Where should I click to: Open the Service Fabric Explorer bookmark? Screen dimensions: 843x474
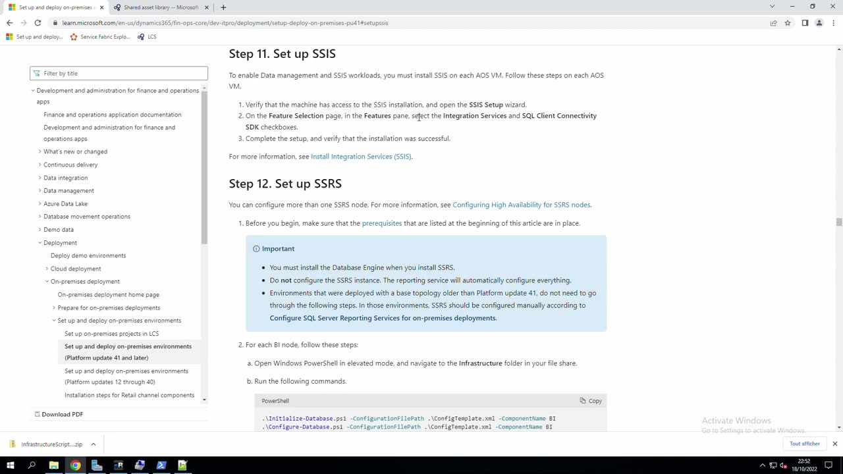(x=100, y=37)
